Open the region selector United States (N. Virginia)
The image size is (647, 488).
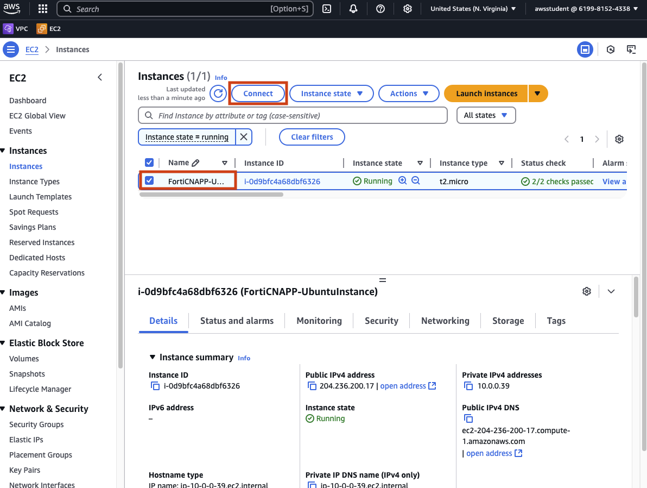[x=473, y=9]
